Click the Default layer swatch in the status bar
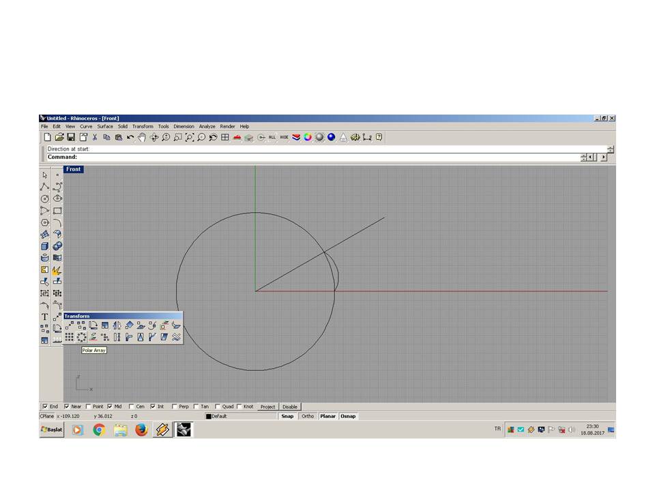The height and width of the screenshot is (491, 655). (x=209, y=416)
